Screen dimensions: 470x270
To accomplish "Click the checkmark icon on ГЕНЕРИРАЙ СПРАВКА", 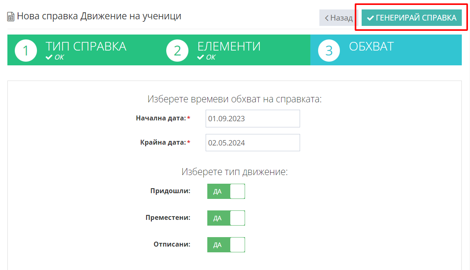I will 370,18.
